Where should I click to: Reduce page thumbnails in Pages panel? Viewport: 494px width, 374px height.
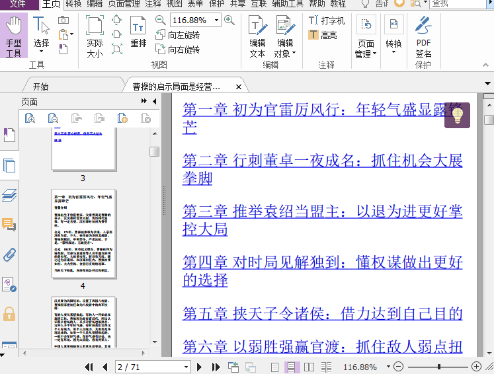(x=53, y=118)
